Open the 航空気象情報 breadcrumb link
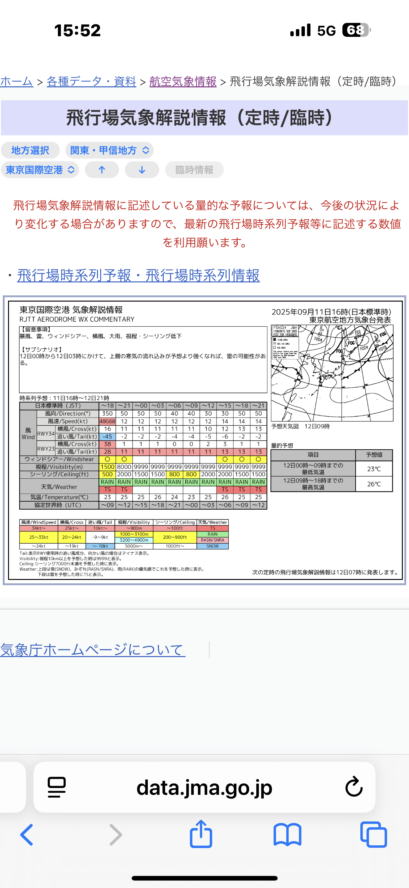409x888 pixels. click(x=183, y=81)
